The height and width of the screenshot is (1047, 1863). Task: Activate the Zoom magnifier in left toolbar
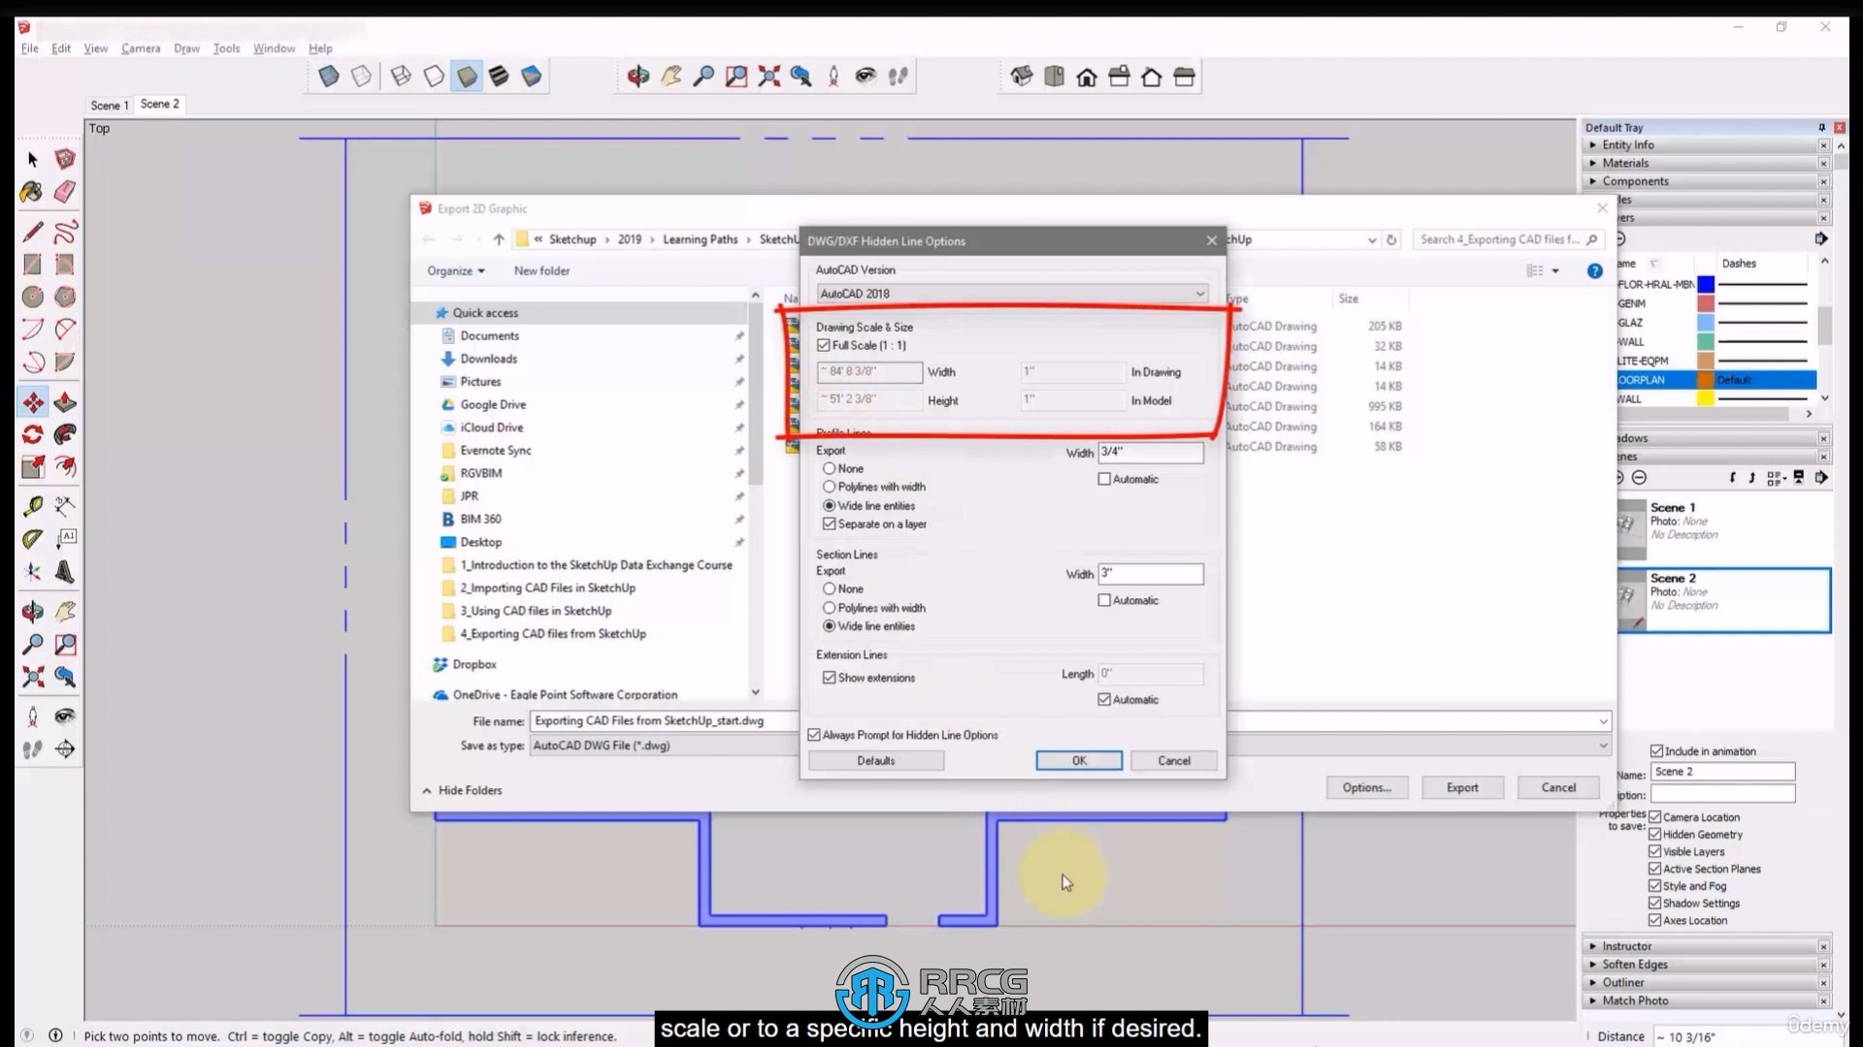pos(32,644)
